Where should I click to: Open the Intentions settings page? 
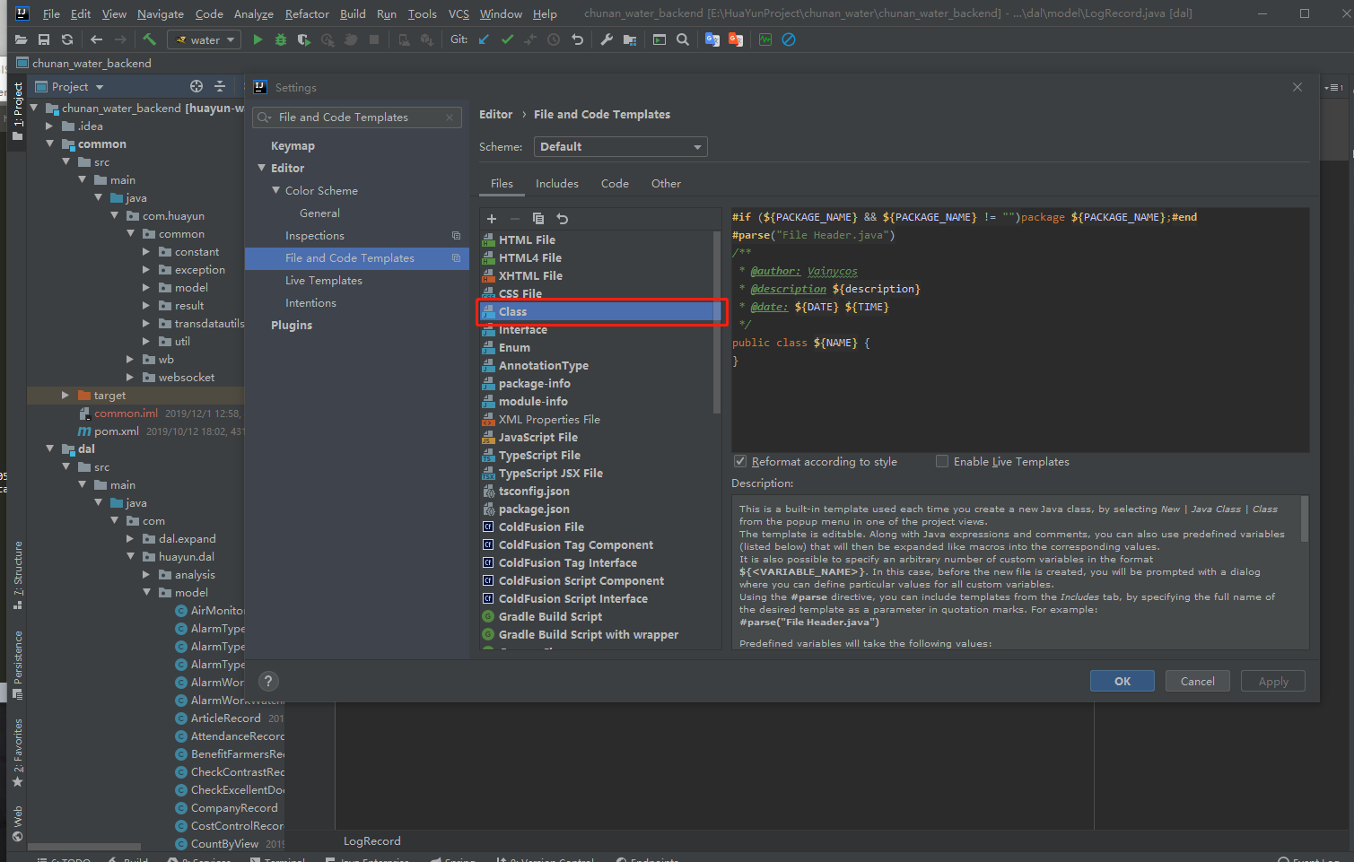[310, 302]
